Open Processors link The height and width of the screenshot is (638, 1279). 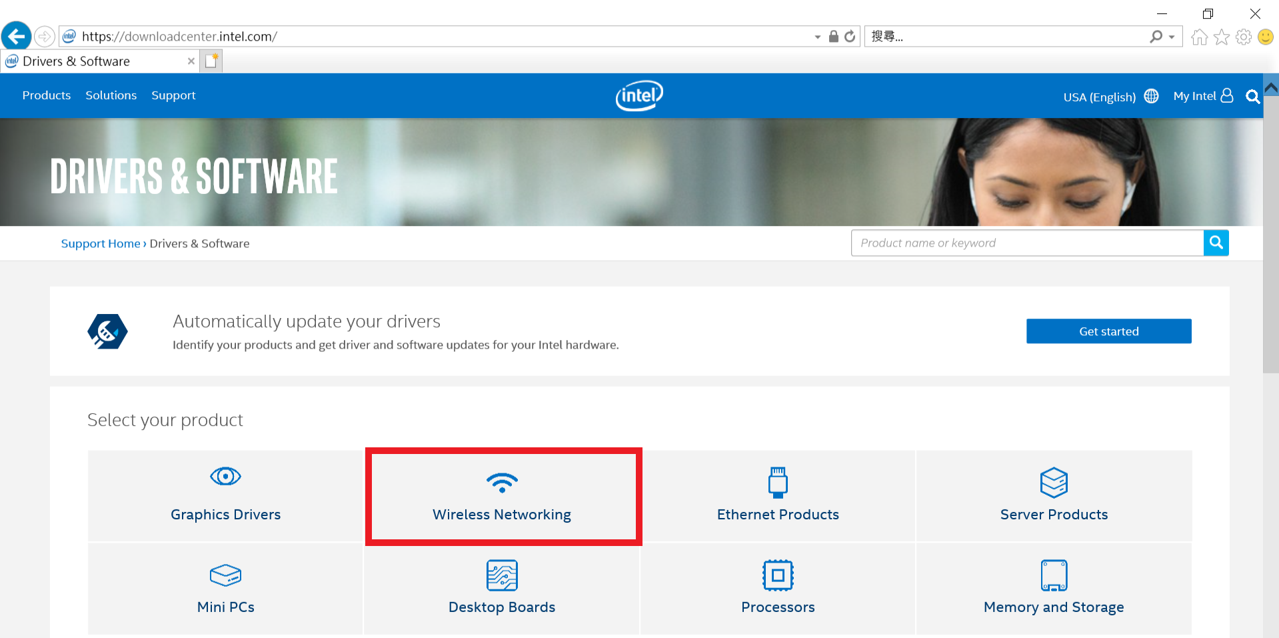pos(778,607)
